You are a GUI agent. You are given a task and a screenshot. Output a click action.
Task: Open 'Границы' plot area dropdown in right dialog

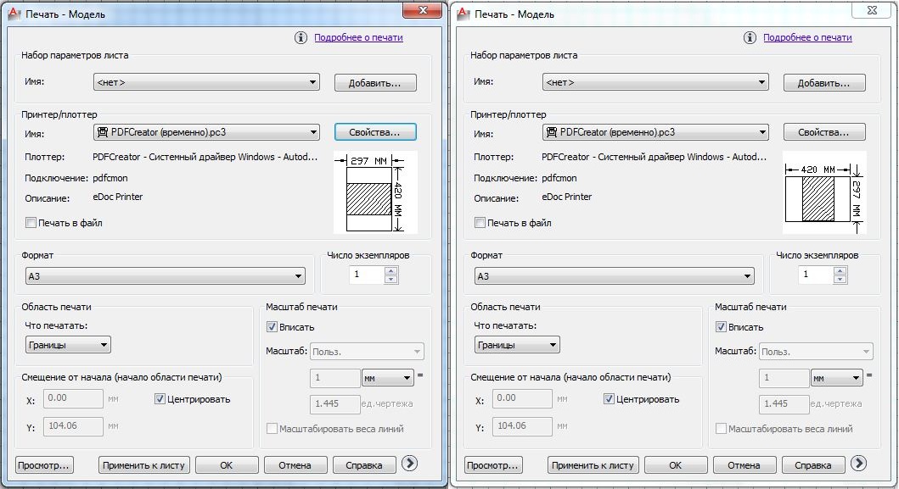517,345
